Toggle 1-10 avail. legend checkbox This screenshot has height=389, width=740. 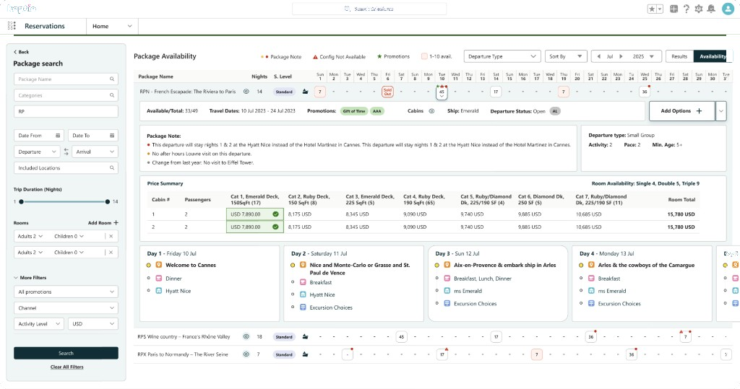click(424, 56)
